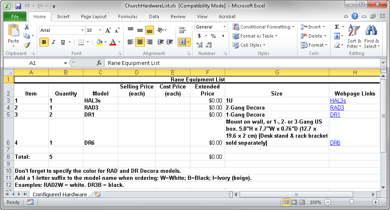Viewport: 390px width, 210px height.
Task: Click the Top Align icon
Action: click(130, 30)
